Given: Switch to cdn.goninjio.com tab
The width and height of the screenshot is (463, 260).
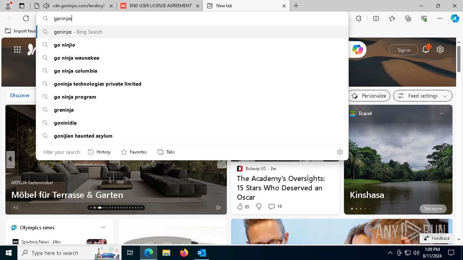Looking at the screenshot, I should (74, 6).
